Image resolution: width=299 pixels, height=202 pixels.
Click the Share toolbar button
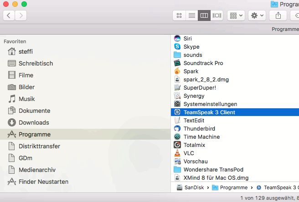[278, 15]
